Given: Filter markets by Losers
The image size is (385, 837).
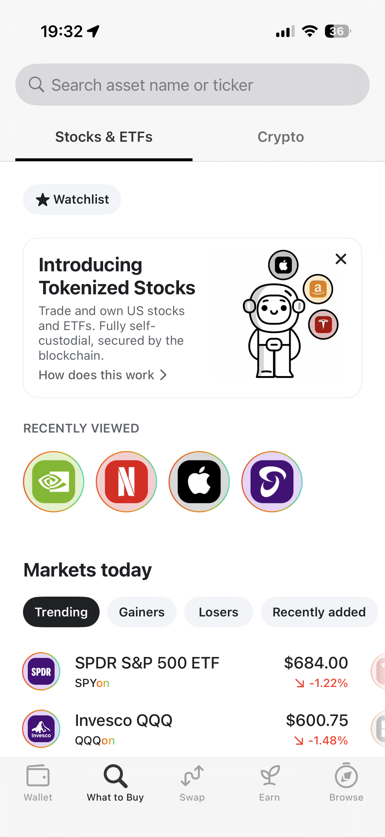Looking at the screenshot, I should 218,612.
